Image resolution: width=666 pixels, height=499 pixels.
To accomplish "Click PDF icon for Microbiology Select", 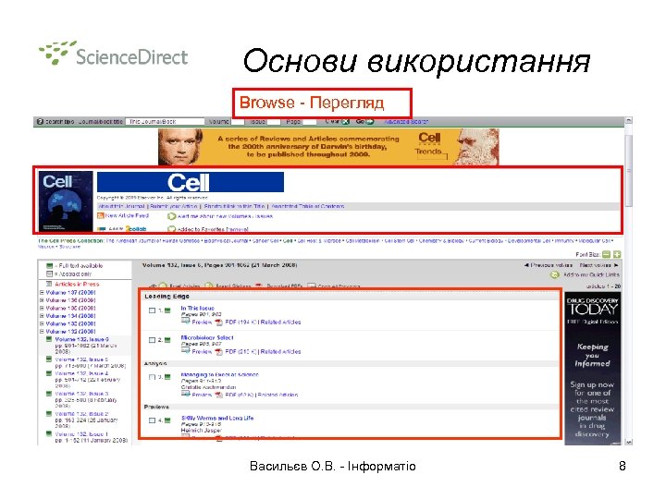I will pos(218,352).
